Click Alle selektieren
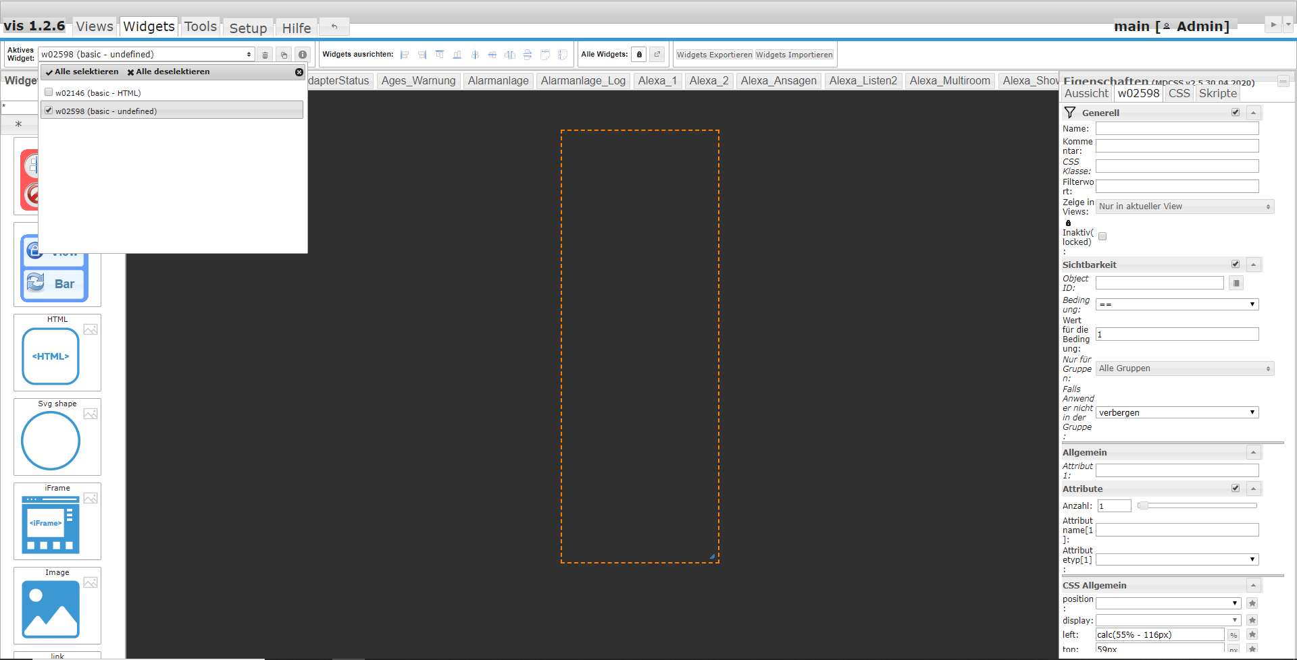This screenshot has height=660, width=1297. pos(82,72)
